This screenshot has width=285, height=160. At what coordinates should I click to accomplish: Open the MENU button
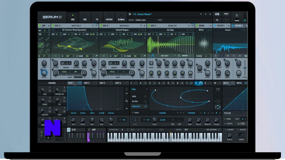pos(226,14)
